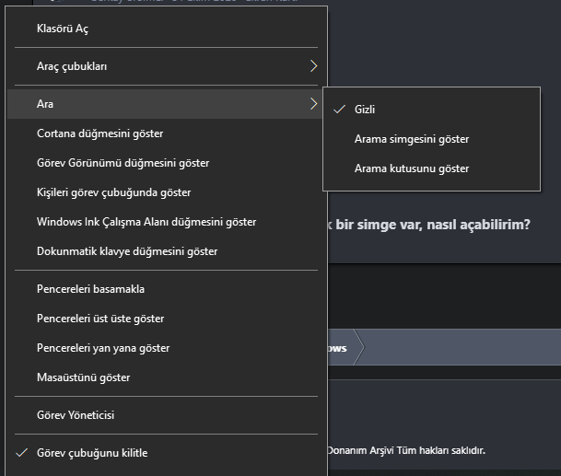Click Pencereleri basamakla
561x476 pixels.
pyautogui.click(x=90, y=289)
